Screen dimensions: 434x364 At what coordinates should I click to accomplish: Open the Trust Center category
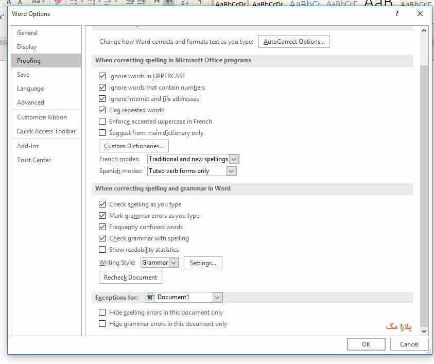[x=46, y=160]
